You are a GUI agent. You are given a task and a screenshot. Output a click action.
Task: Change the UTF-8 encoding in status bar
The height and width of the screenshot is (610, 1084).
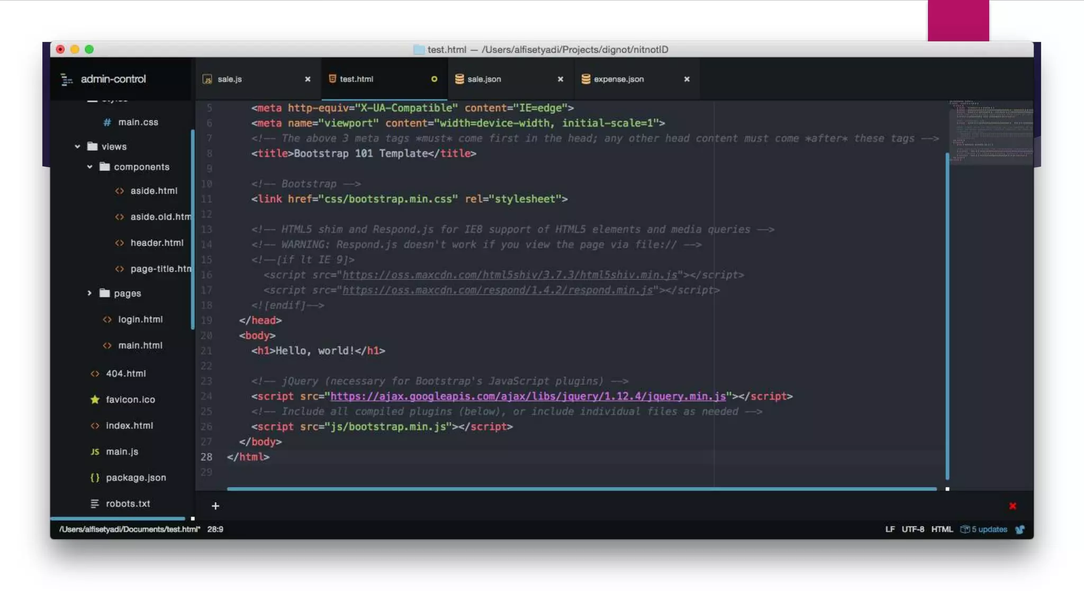(x=913, y=529)
